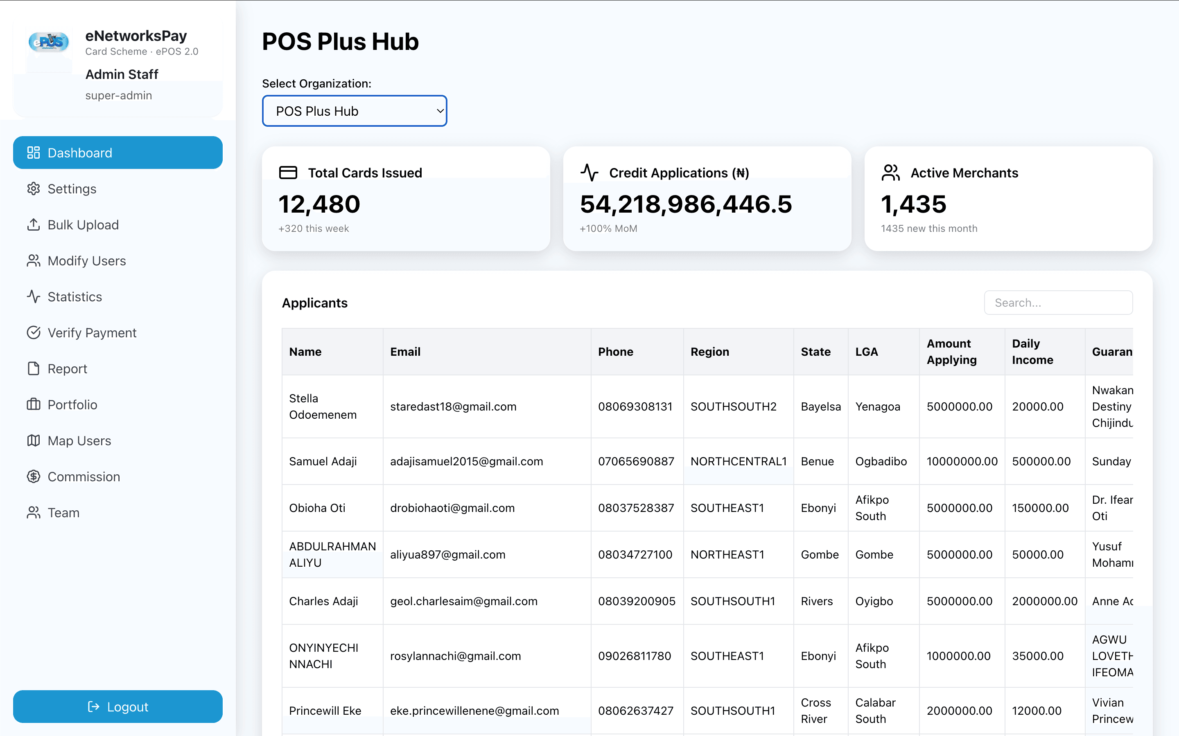Click the Amount Applying column header
Viewport: 1179px width, 736px height.
coord(951,352)
